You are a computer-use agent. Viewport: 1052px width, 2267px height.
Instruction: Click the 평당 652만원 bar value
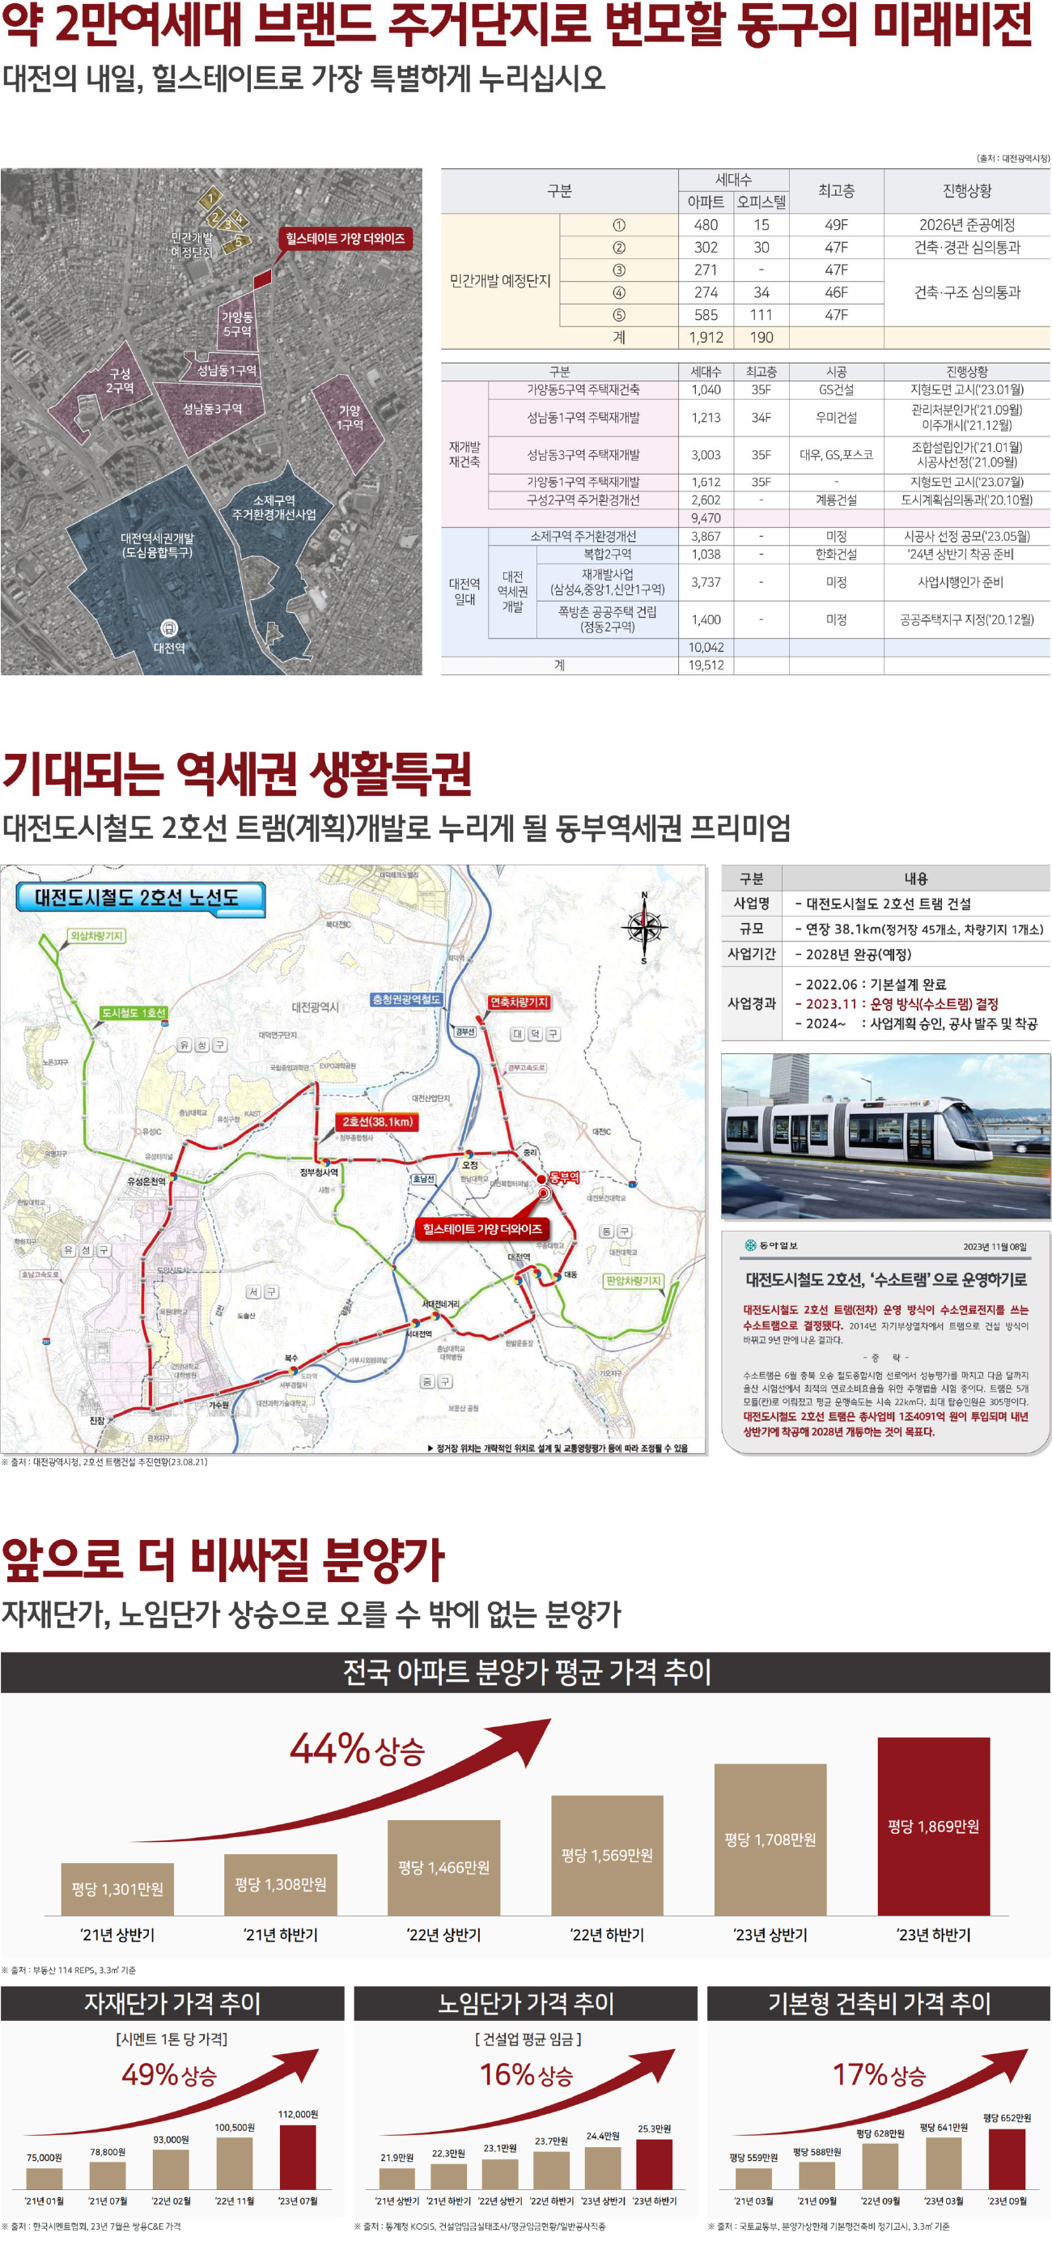1006,2118
